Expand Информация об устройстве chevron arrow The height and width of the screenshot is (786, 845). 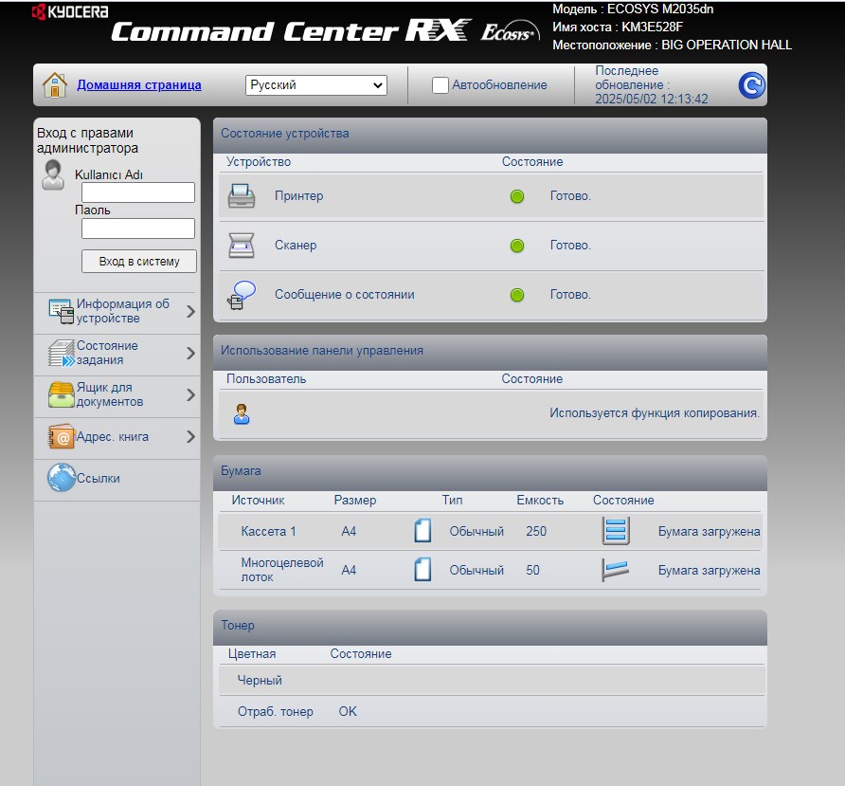click(x=190, y=311)
